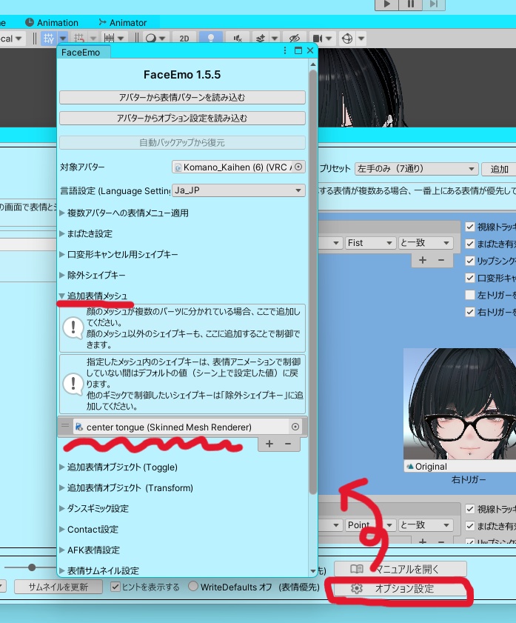Click the Original expression thumbnail
This screenshot has height=623, width=516.
coord(460,404)
